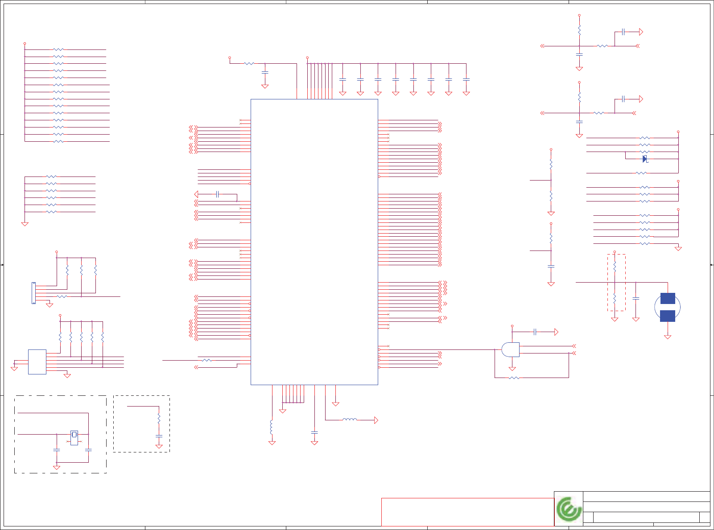Select the crystal symbol inside the large dashed box
The height and width of the screenshot is (530, 714).
(x=74, y=437)
